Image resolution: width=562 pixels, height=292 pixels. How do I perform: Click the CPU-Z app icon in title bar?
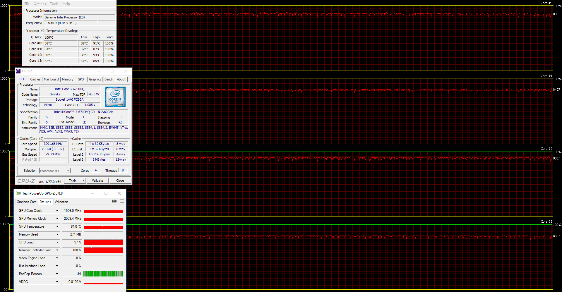(18, 71)
